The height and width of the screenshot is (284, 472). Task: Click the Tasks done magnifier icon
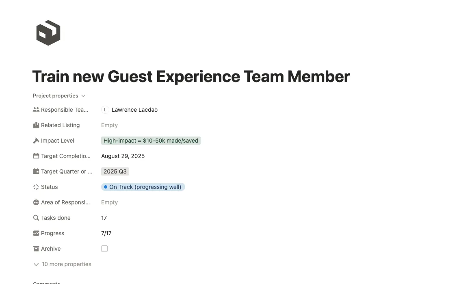[36, 218]
